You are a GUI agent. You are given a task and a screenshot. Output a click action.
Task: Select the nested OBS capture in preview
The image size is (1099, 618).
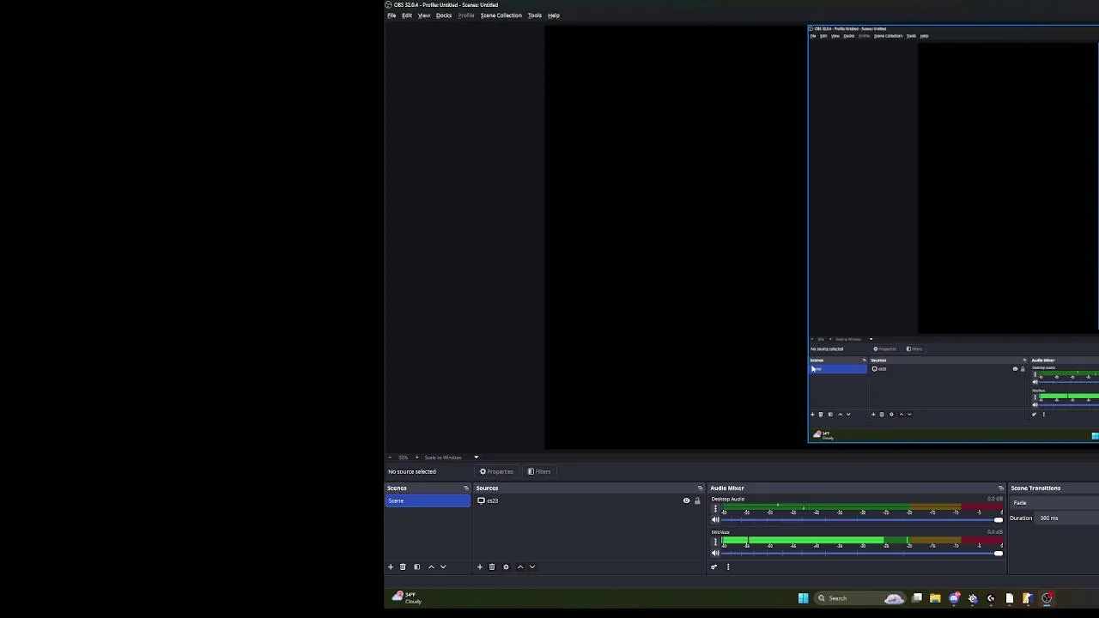(x=953, y=233)
